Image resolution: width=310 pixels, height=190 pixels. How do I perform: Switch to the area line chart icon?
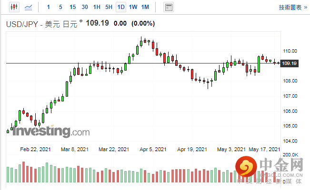(x=29, y=7)
